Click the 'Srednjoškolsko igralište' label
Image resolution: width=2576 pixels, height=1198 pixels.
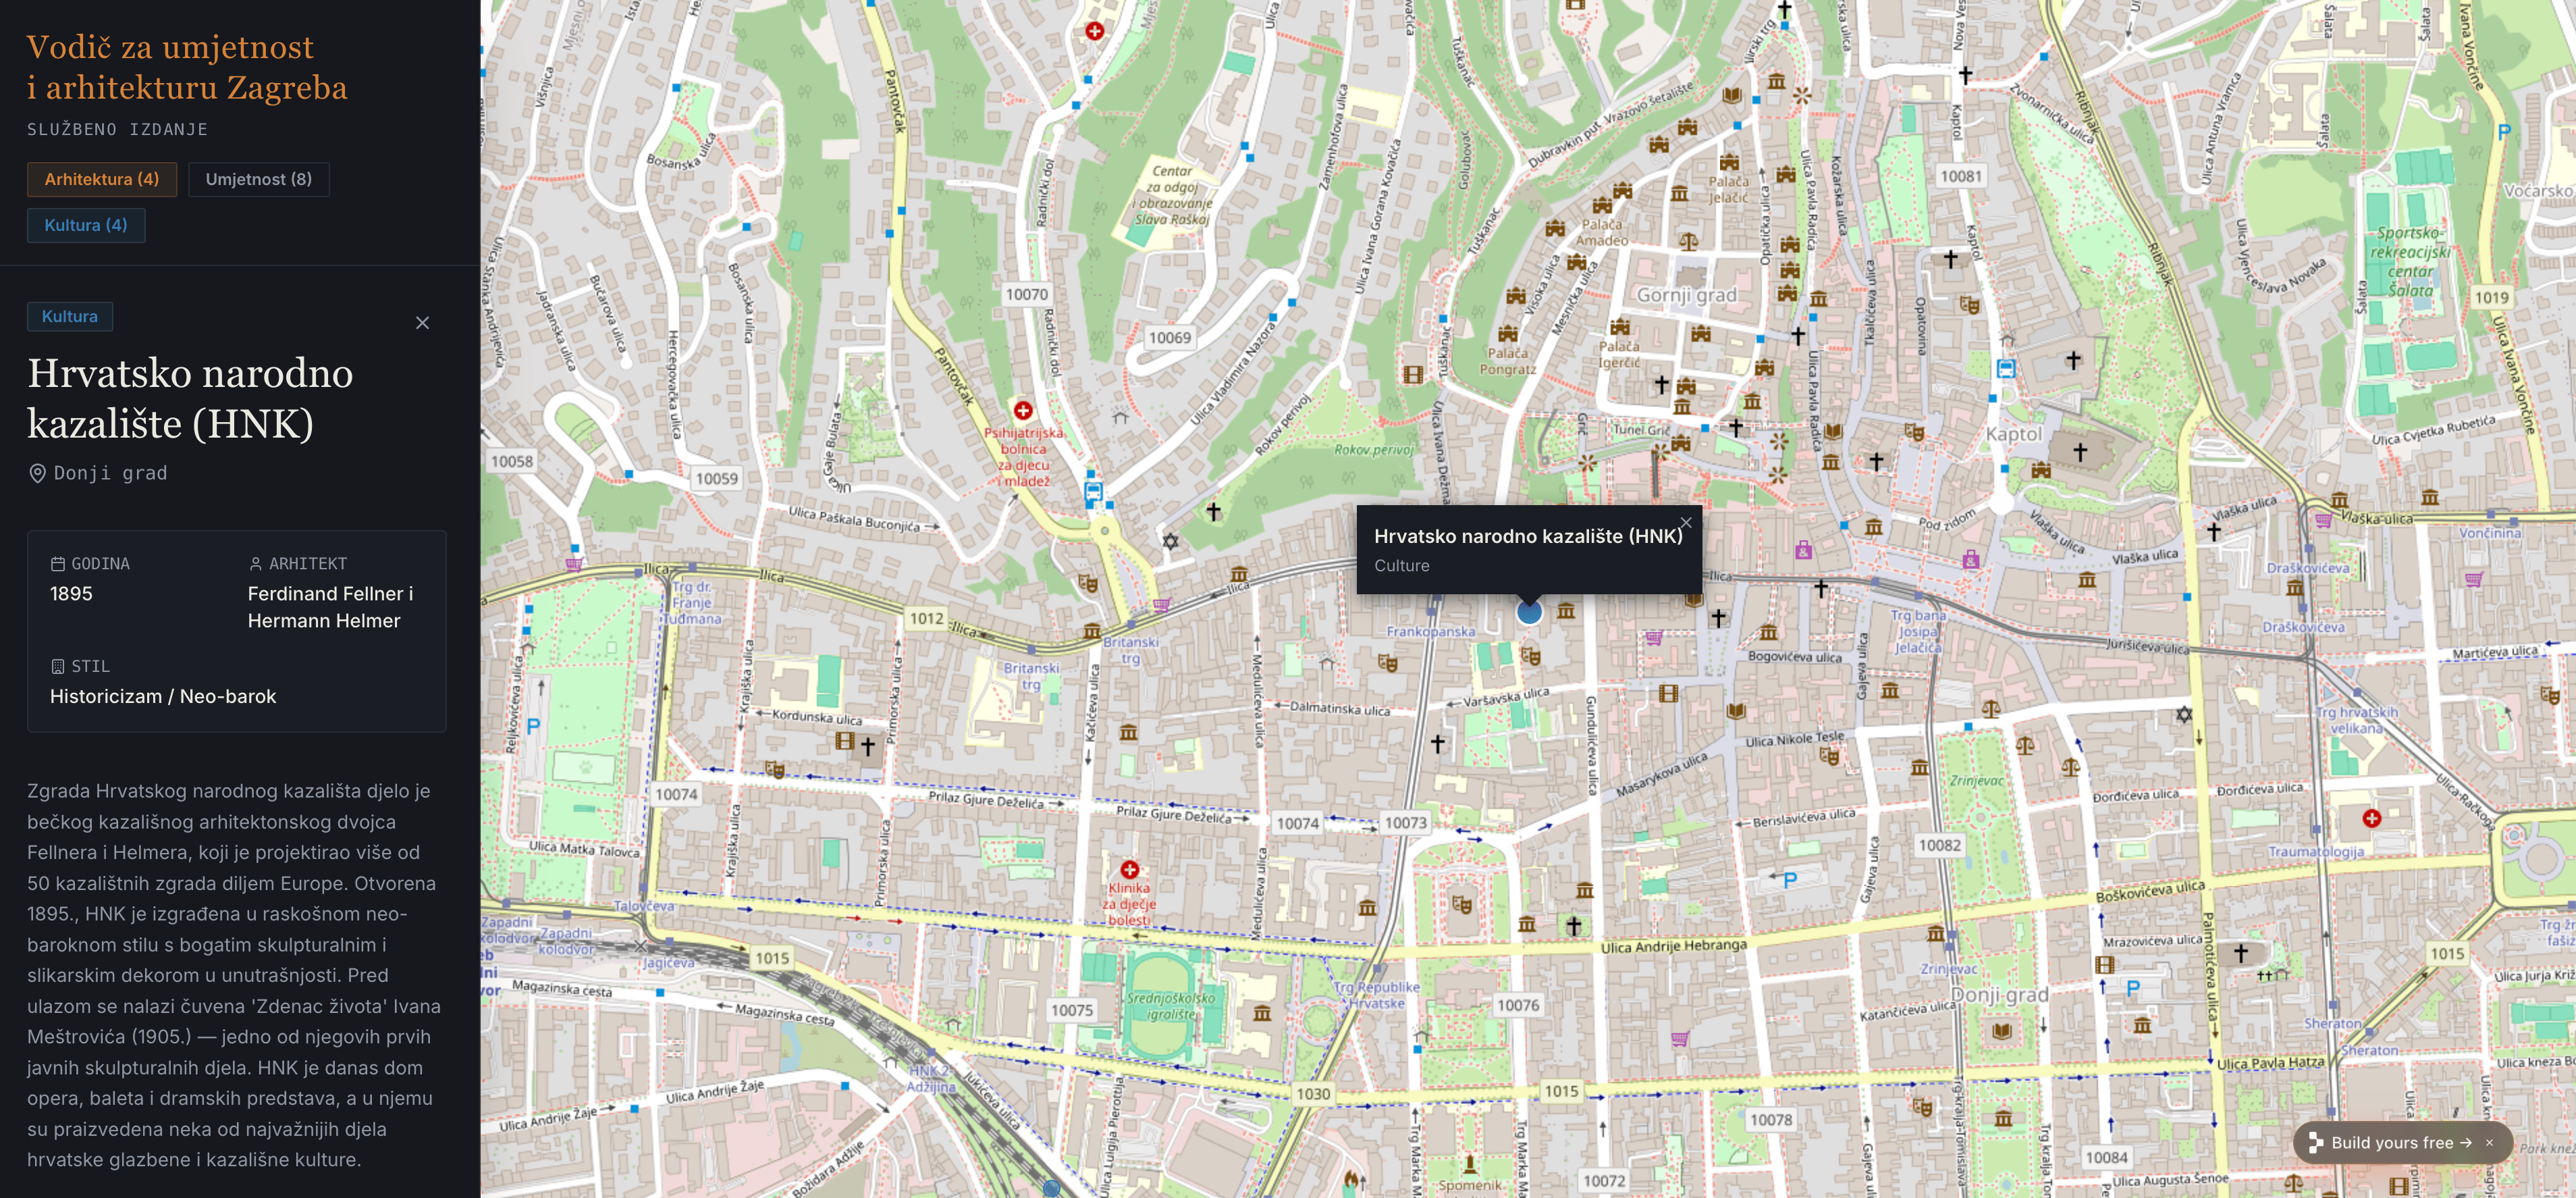click(1171, 1006)
